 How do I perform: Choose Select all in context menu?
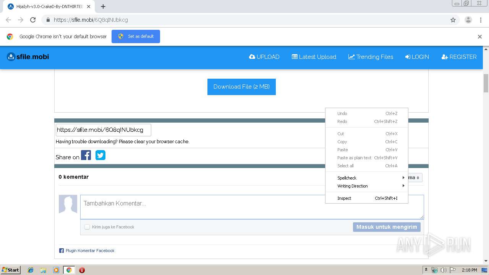(x=367, y=166)
